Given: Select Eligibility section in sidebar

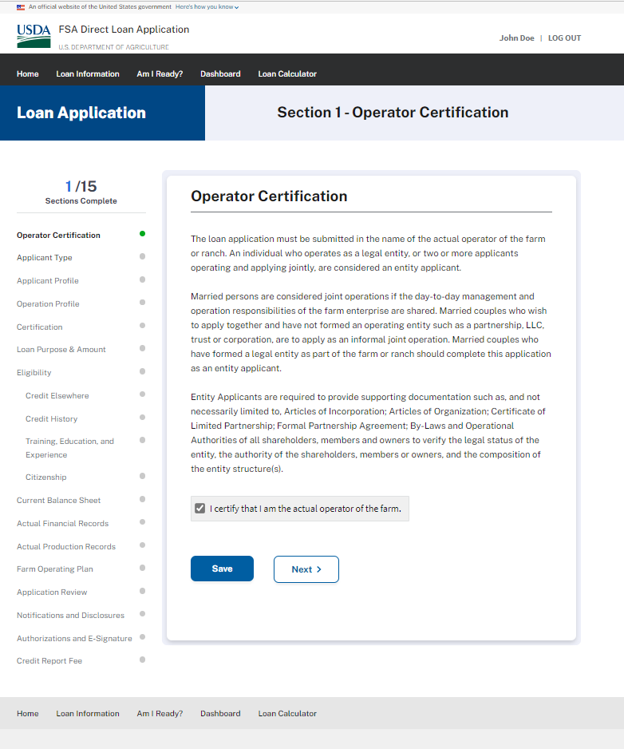Looking at the screenshot, I should [34, 373].
